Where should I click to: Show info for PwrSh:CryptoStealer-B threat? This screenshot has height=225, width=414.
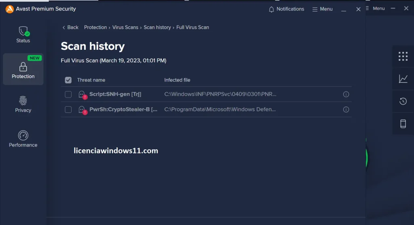coord(346,109)
